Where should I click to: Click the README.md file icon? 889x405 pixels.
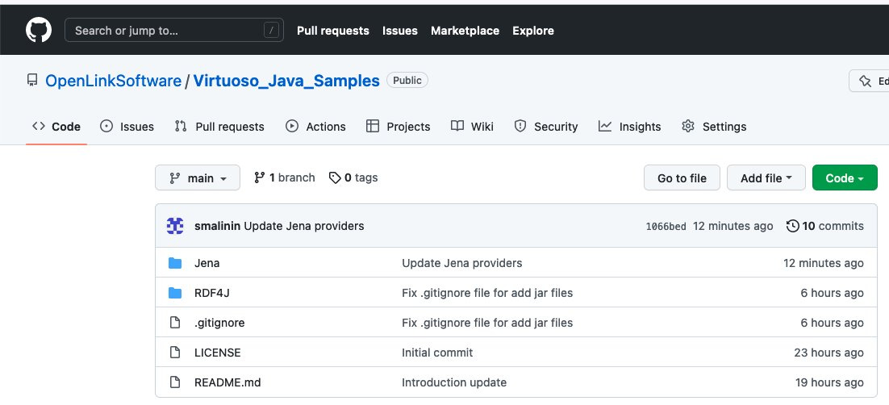[175, 382]
